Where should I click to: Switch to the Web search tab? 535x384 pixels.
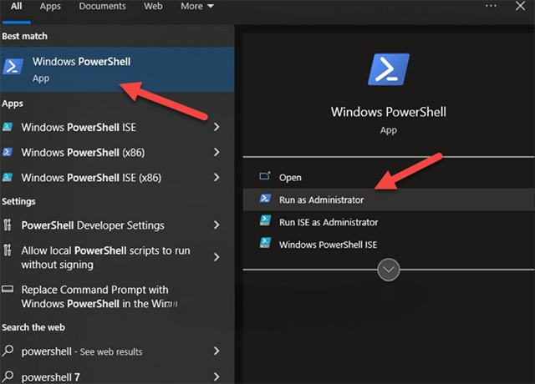153,6
